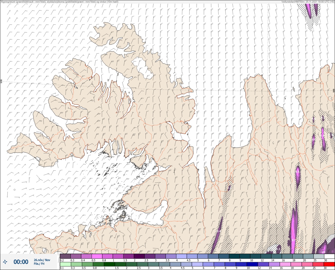The image size is (335, 270).
Task: Select the darkest purple 2–2.5 snow legend swatch
Action: click(x=139, y=256)
